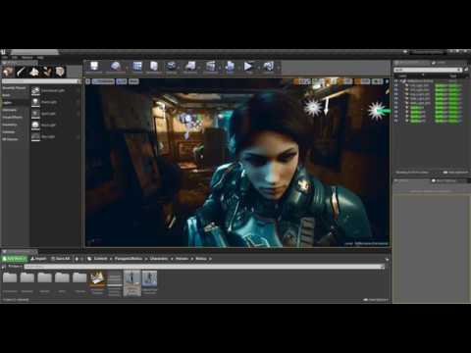Open the Marketplace toolbar icon
Image resolution: width=471 pixels, height=353 pixels.
pos(154,68)
